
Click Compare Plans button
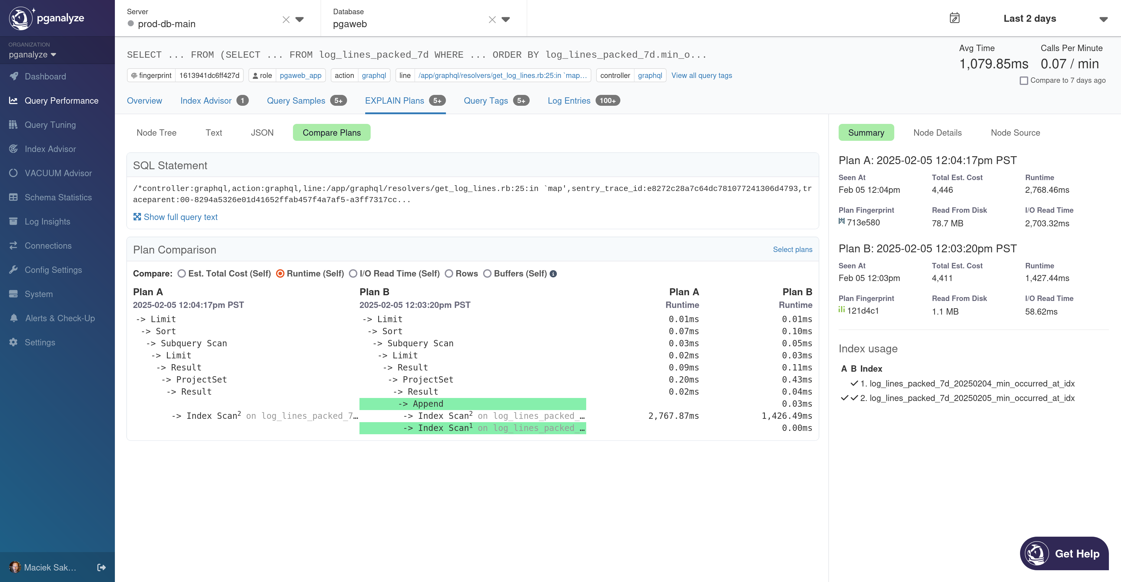click(331, 133)
